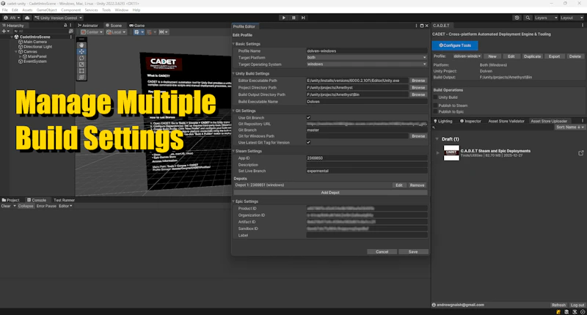The image size is (587, 315).
Task: Select the Transform tool in Scene view
Action: (x=81, y=78)
